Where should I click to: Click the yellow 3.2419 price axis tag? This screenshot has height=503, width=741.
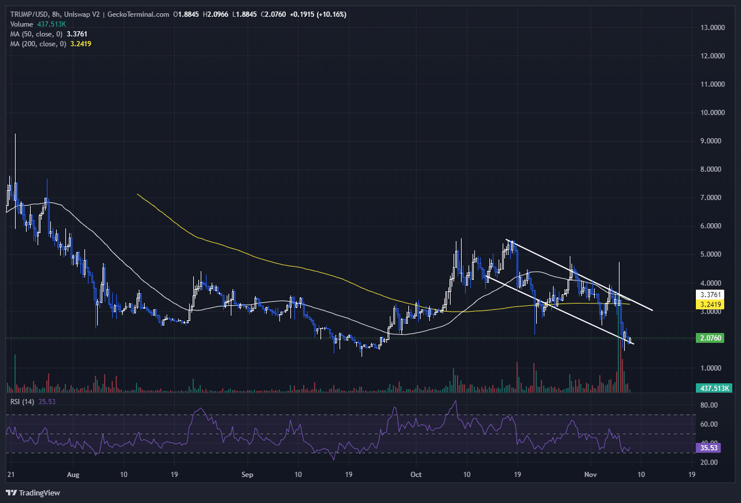pos(711,304)
